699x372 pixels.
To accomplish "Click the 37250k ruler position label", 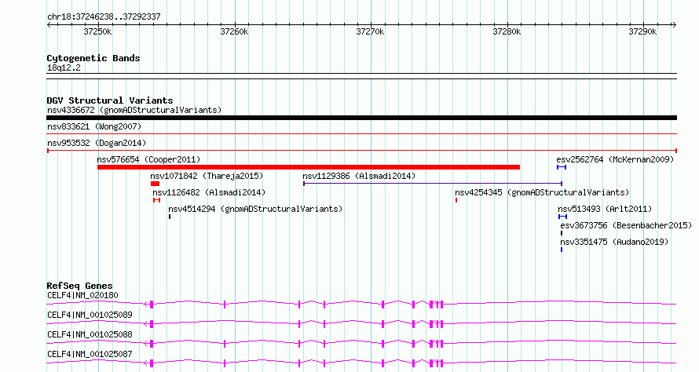I will click(97, 31).
